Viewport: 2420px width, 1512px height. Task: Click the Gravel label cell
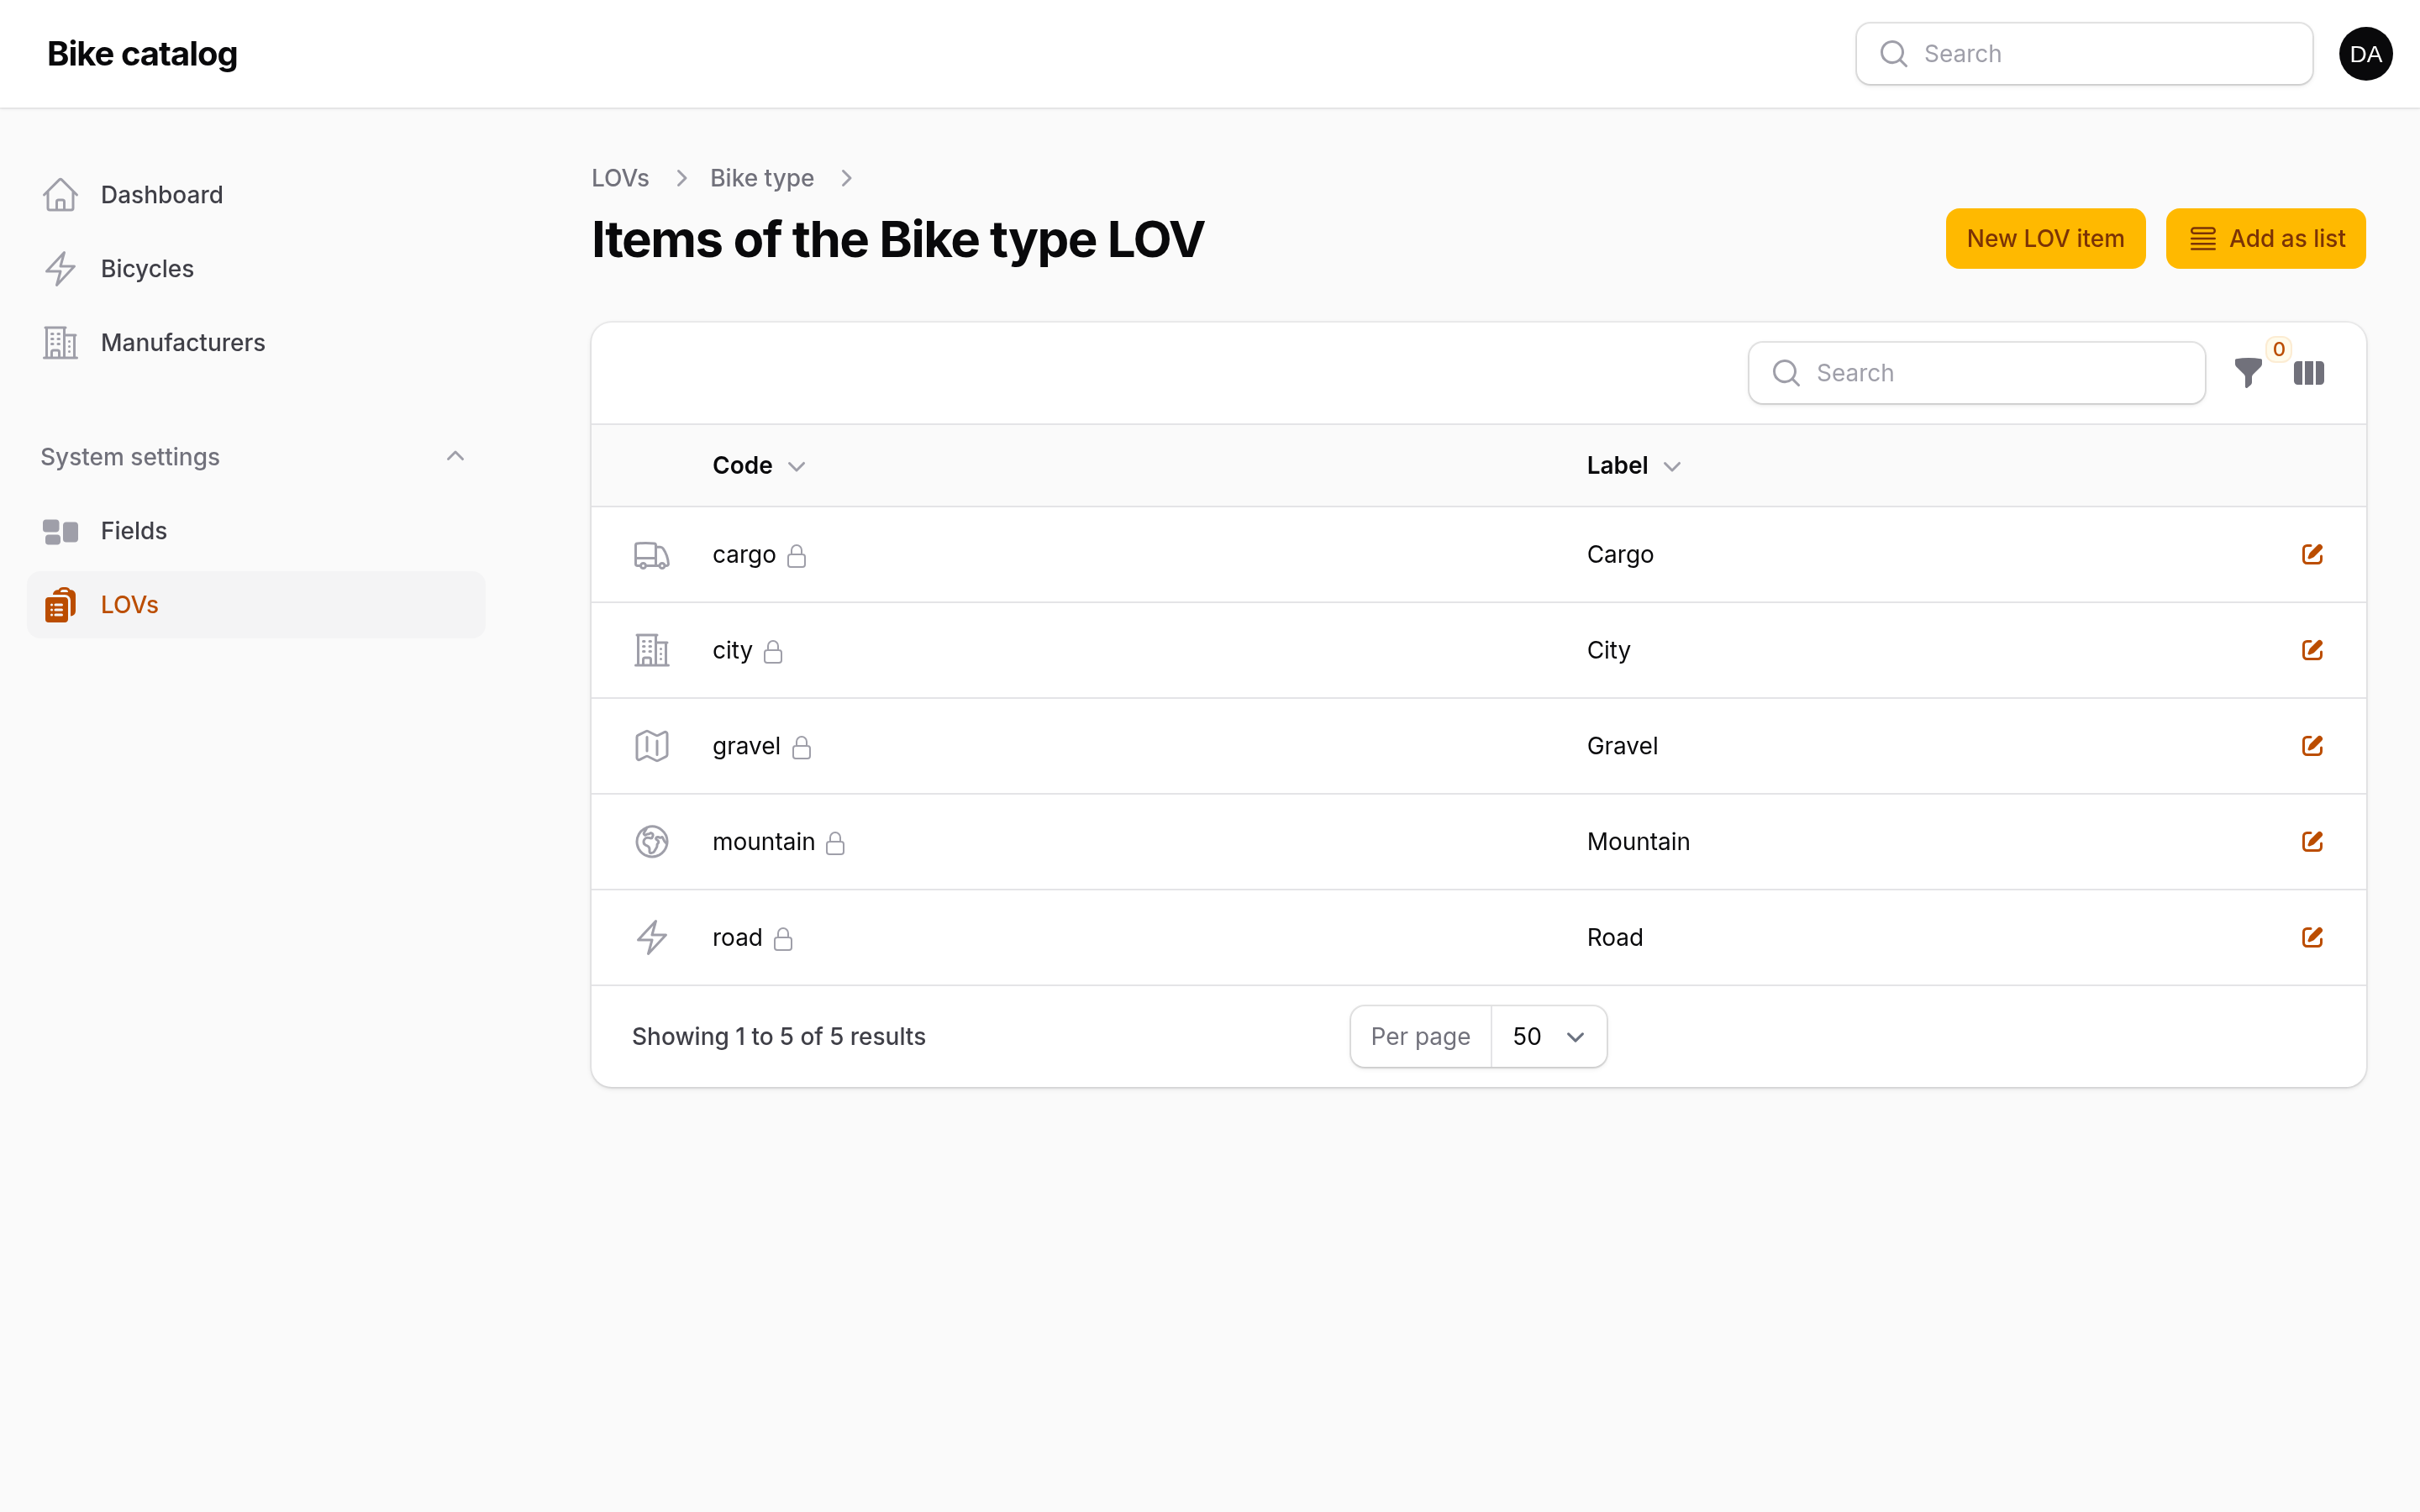pos(1622,746)
